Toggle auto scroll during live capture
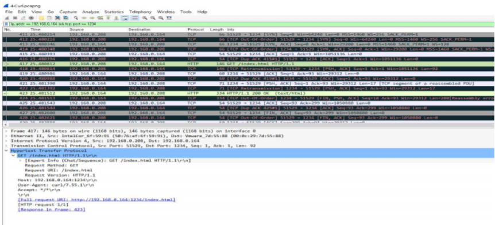This screenshot has width=495, height=225. pyautogui.click(x=125, y=18)
